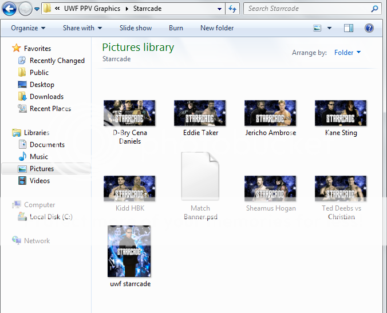
Task: Create a New folder
Action: point(217,28)
